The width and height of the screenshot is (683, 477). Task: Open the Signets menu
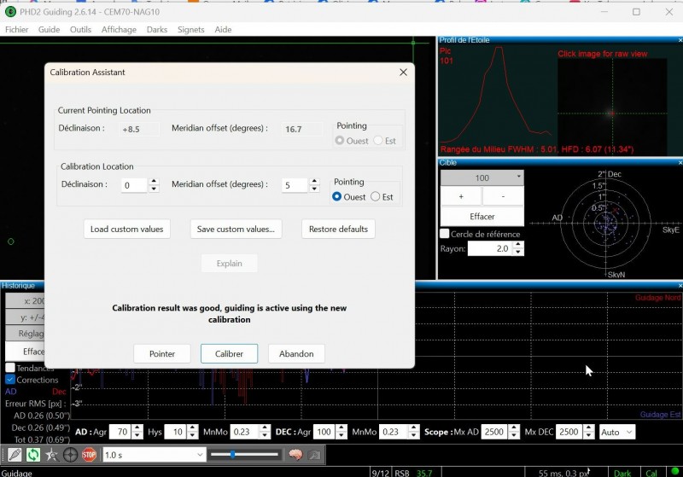coord(190,30)
